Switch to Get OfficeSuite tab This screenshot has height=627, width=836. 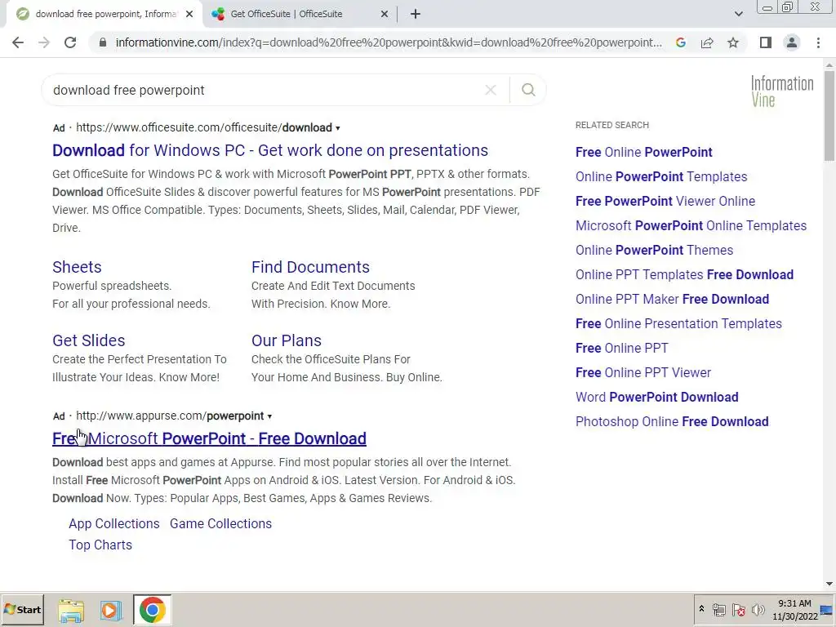coord(300,14)
